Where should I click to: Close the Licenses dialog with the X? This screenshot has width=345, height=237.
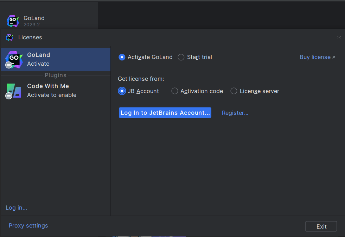[339, 38]
